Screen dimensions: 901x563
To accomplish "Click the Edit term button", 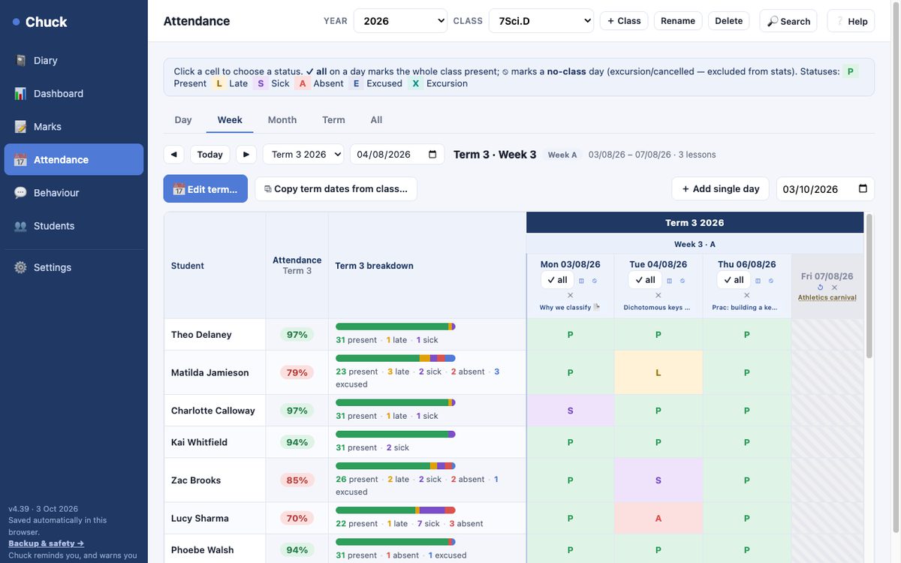I will (x=206, y=189).
